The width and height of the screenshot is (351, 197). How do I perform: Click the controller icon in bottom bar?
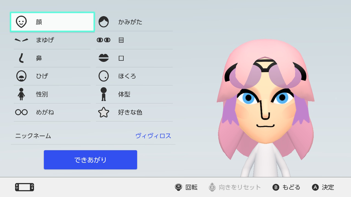24,187
